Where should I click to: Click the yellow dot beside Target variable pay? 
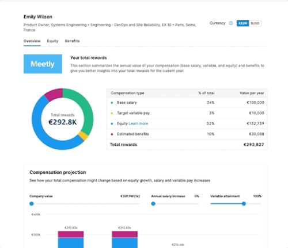112,113
